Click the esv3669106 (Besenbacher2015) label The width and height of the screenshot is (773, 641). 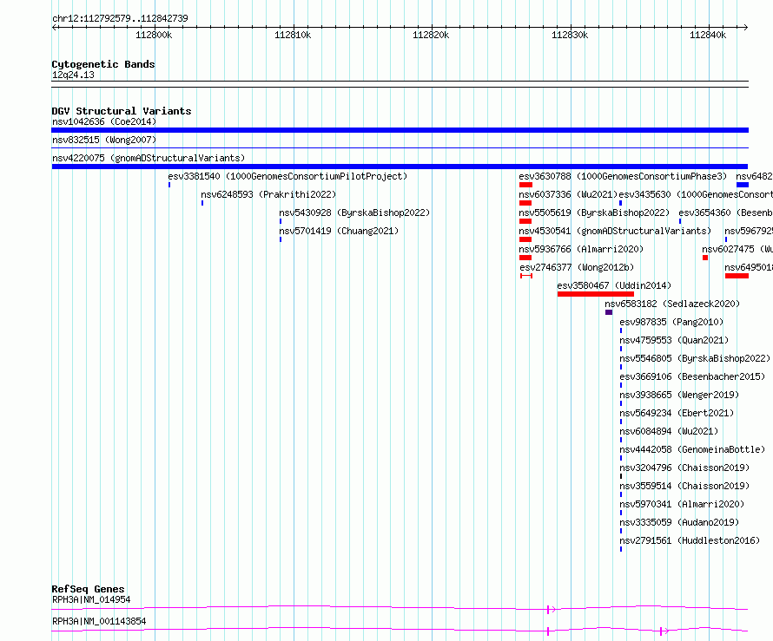tap(692, 376)
